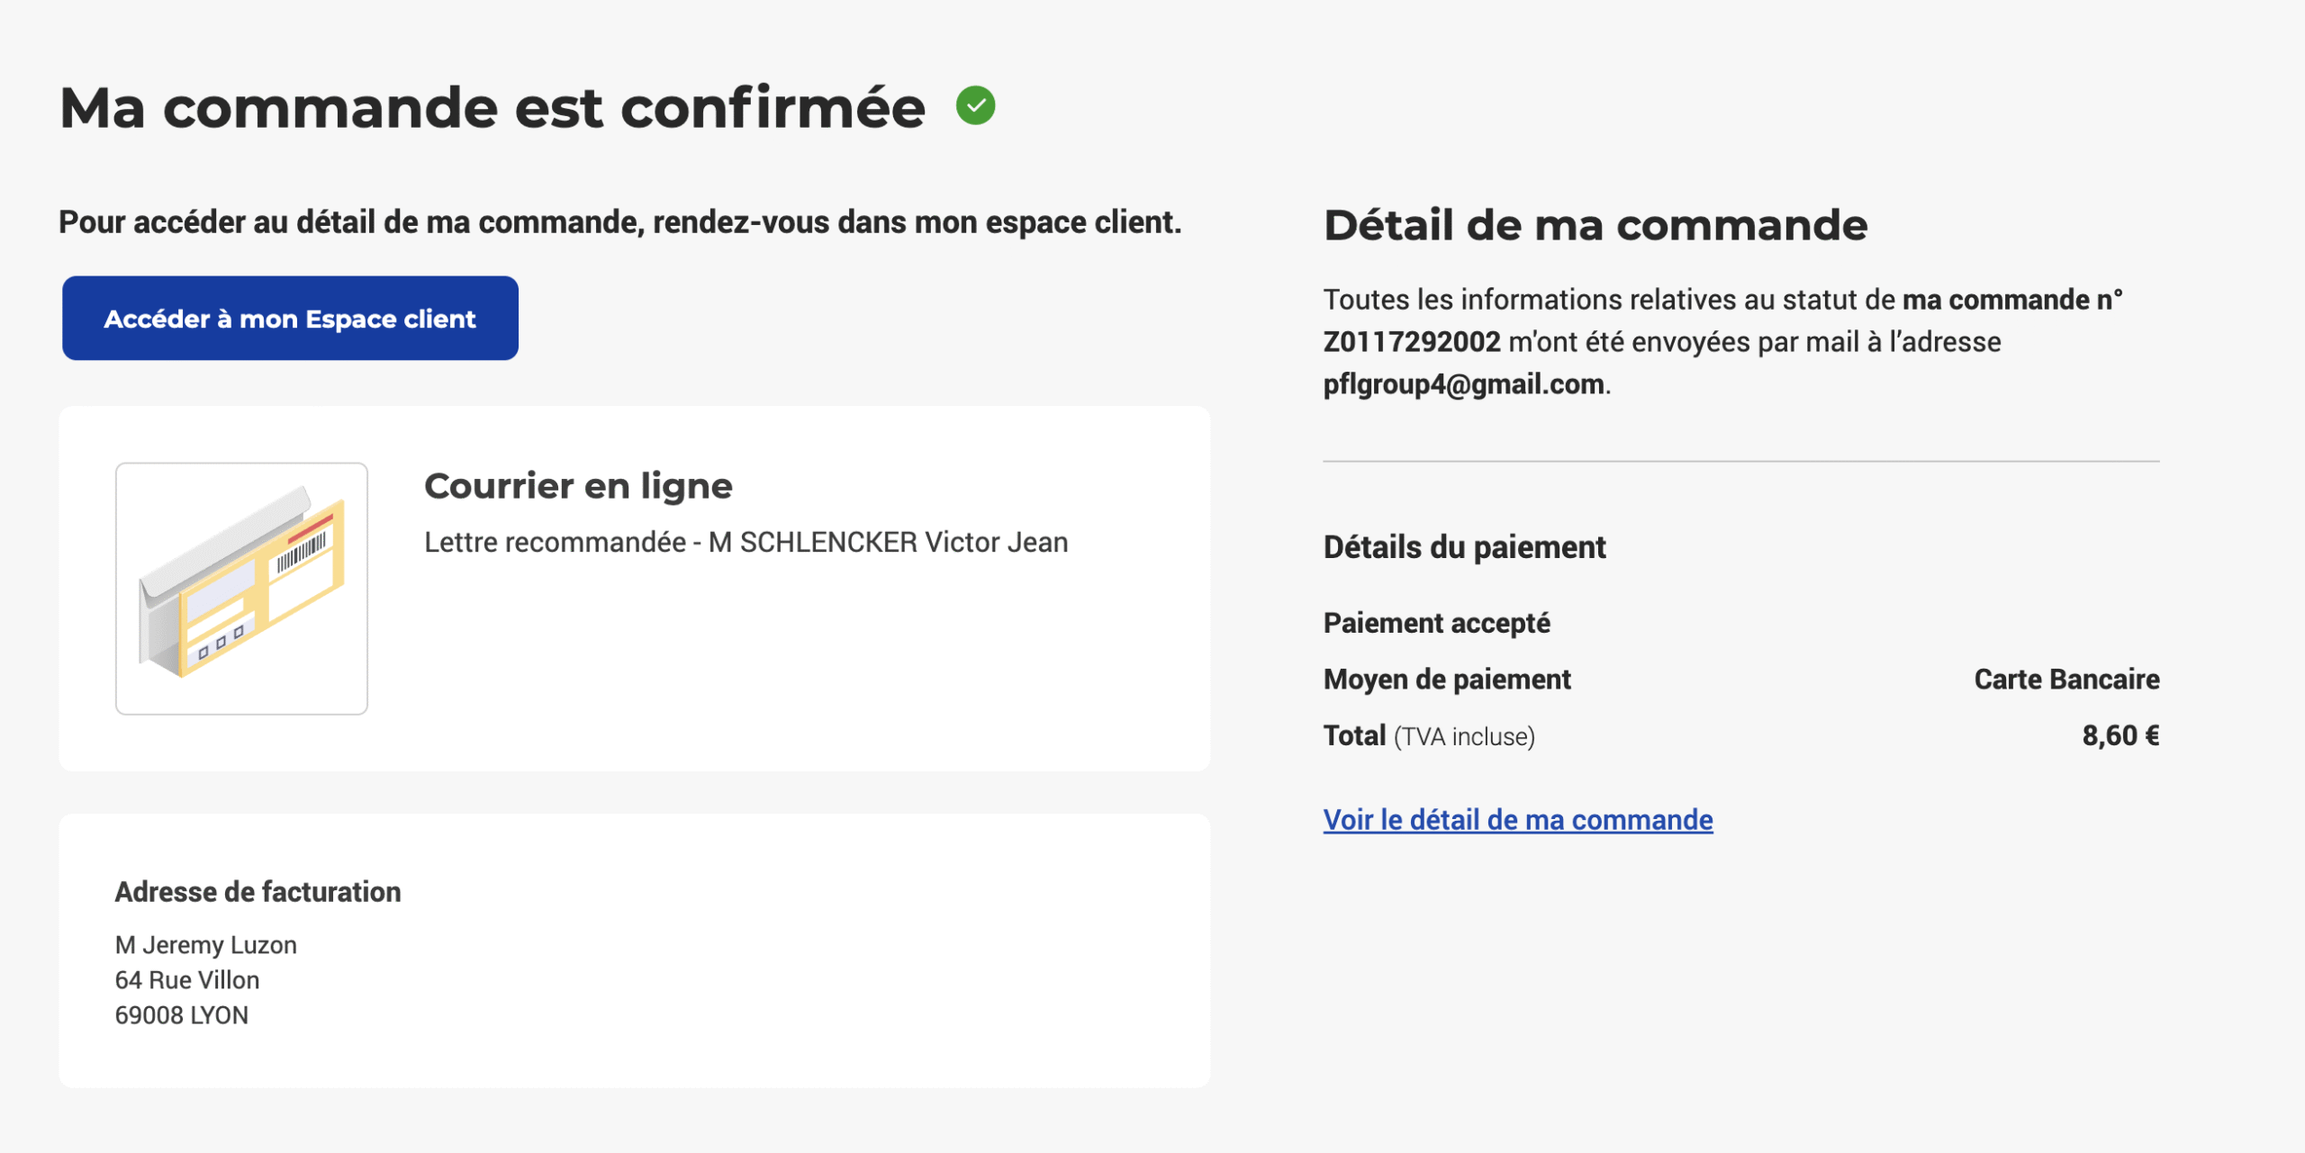
Task: Click the Adresse de facturation heading
Action: tap(258, 892)
